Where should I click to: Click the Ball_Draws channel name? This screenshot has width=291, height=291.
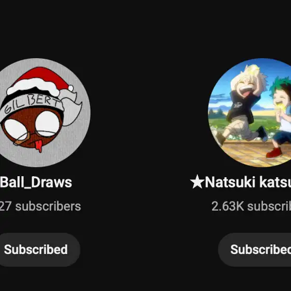click(x=36, y=182)
